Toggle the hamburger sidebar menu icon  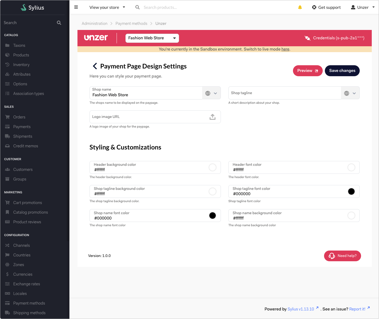point(76,7)
